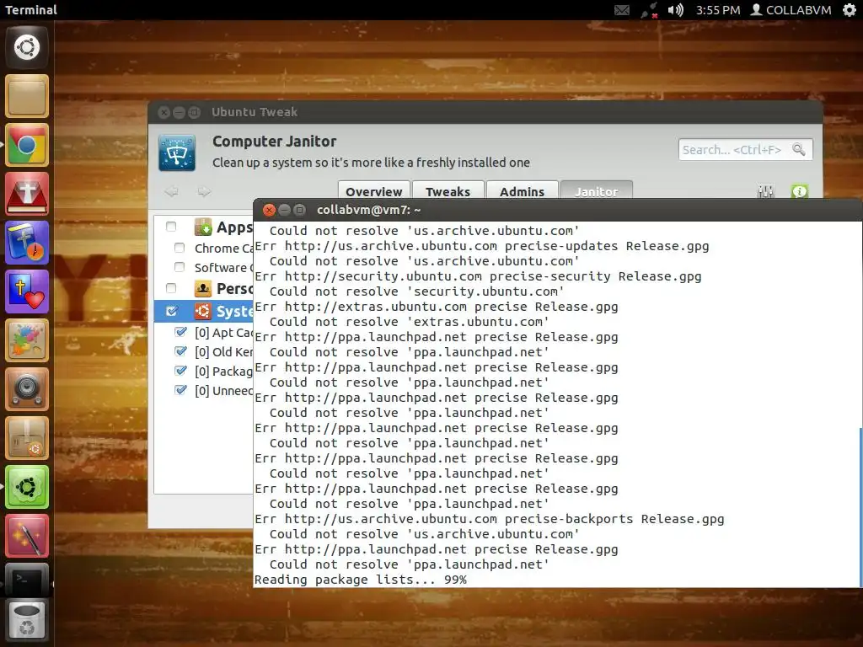Screen dimensions: 863x647
Task: Click "Could not resolve 'extras.ubuntu.com'" line
Action: tap(409, 321)
